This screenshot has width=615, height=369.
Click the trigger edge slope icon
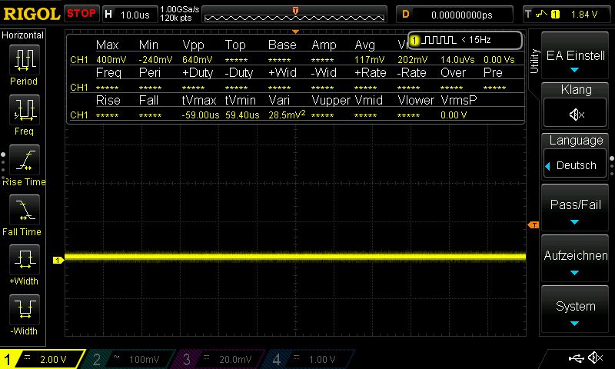click(x=541, y=14)
